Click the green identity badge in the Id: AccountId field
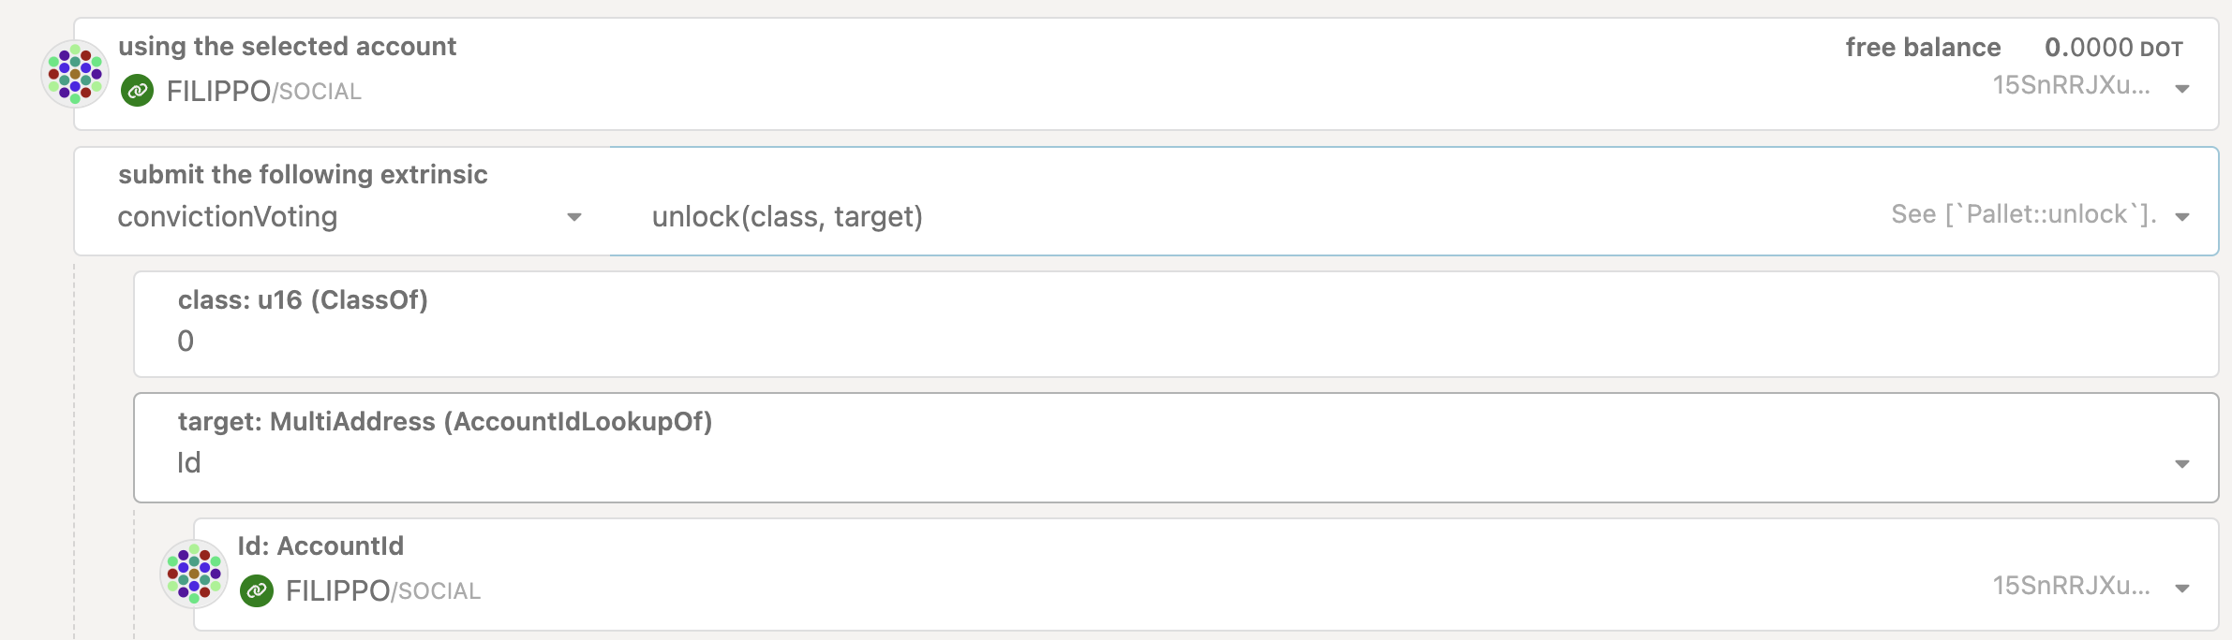The width and height of the screenshot is (2232, 640). coord(257,590)
